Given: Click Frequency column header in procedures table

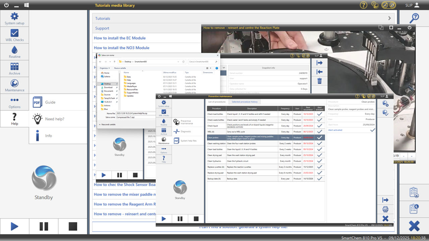Looking at the screenshot, I should (285, 108).
